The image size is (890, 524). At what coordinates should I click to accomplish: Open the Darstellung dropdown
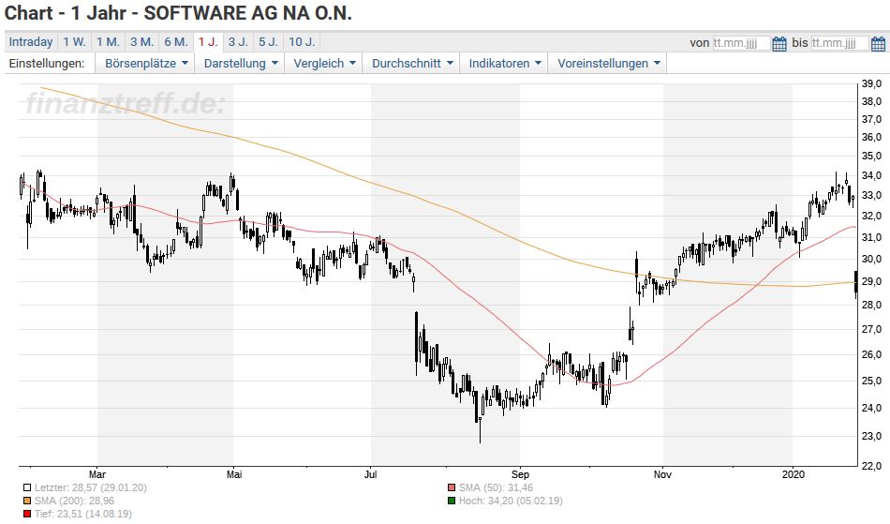[x=240, y=64]
